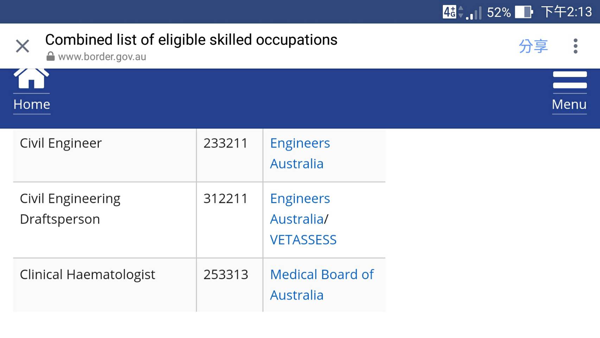Open the VETASSESS link
The image size is (600, 338).
(x=303, y=240)
